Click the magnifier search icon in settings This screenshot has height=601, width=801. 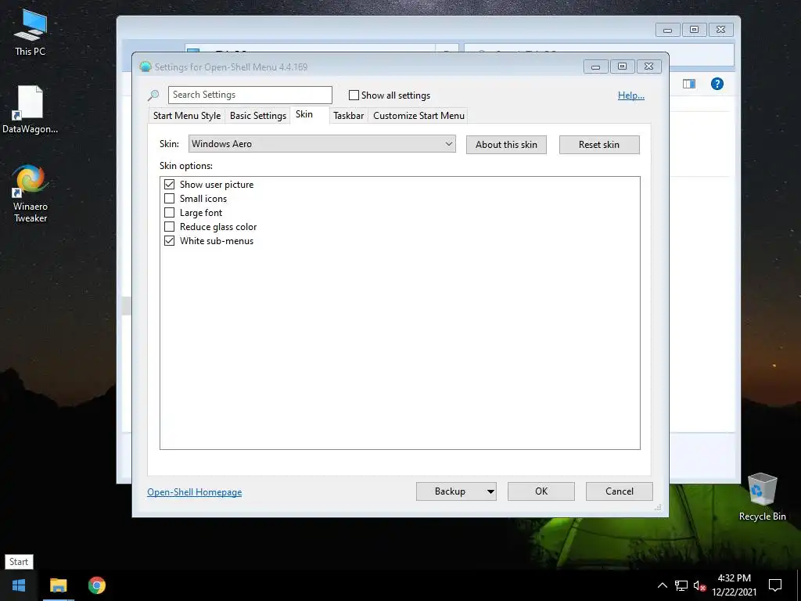click(x=153, y=95)
